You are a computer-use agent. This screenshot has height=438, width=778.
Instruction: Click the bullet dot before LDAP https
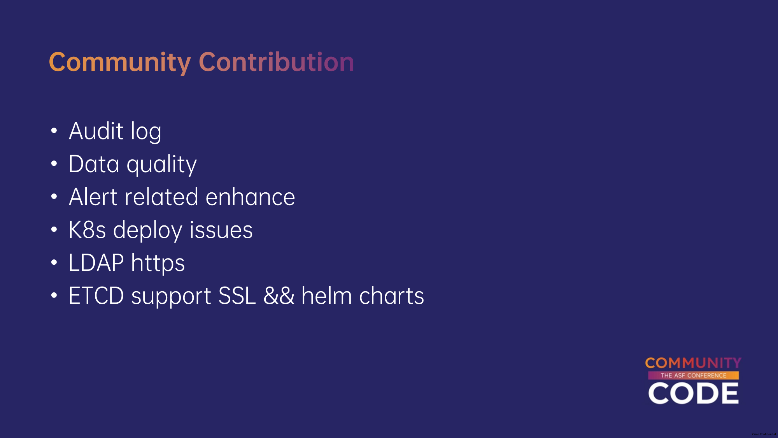tap(54, 262)
